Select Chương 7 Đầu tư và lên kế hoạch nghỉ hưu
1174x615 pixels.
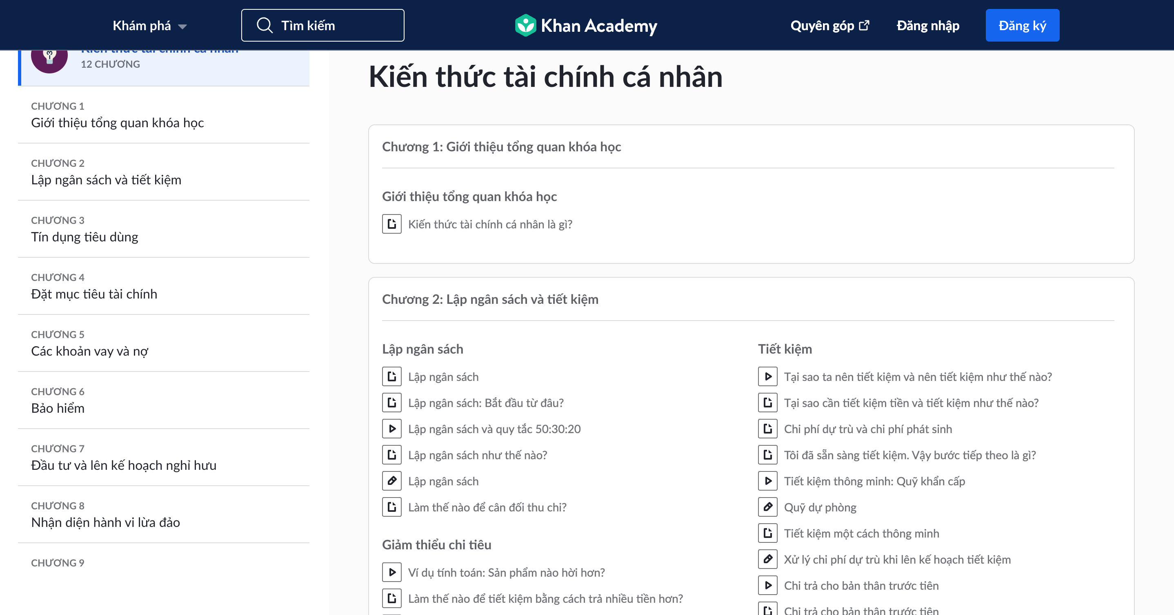pyautogui.click(x=164, y=458)
